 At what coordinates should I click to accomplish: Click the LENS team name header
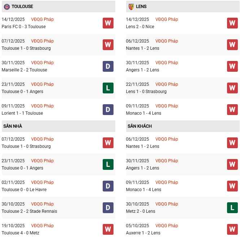point(141,6)
